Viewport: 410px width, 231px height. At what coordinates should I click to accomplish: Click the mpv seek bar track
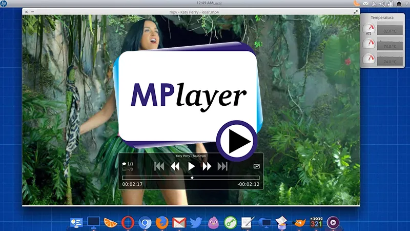pos(191,178)
